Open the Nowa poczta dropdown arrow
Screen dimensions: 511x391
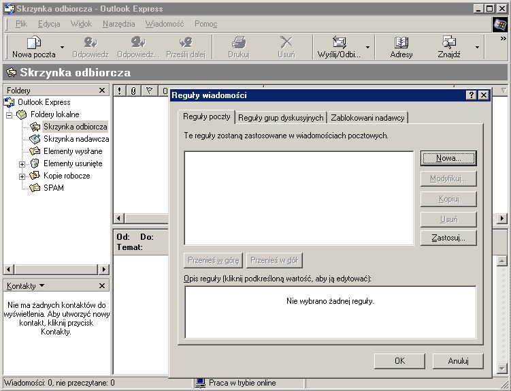[x=62, y=47]
